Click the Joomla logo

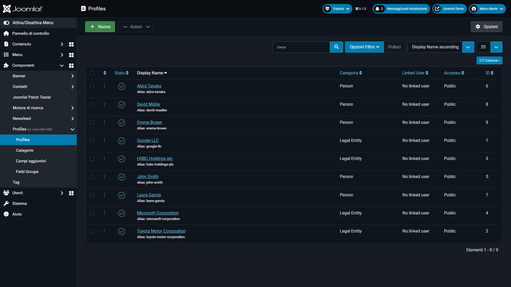[x=23, y=9]
